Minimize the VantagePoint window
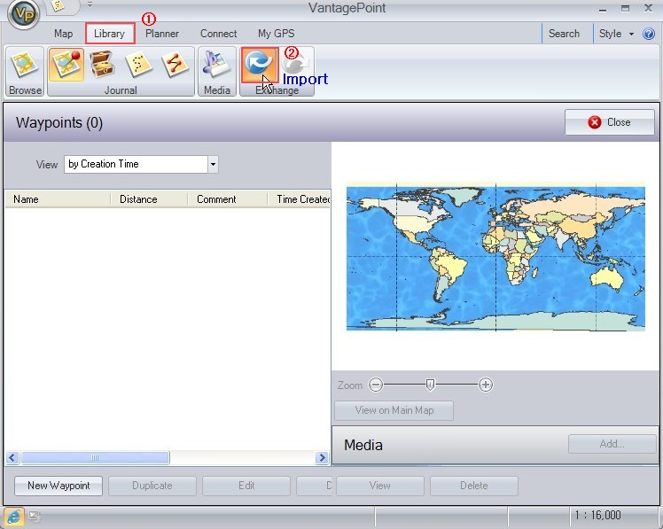Image resolution: width=663 pixels, height=529 pixels. 603,9
